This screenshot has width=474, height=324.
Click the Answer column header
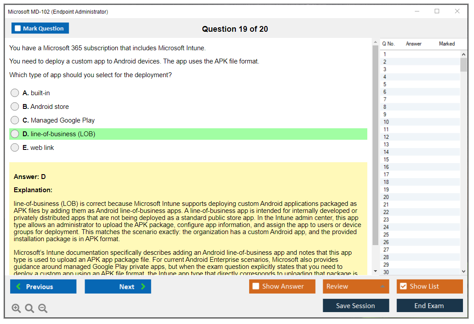click(x=414, y=44)
